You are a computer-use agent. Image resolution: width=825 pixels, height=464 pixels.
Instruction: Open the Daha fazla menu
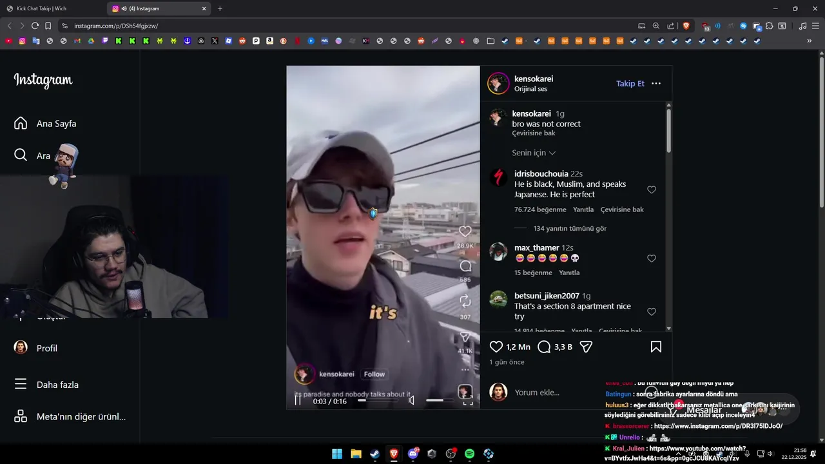tap(48, 385)
